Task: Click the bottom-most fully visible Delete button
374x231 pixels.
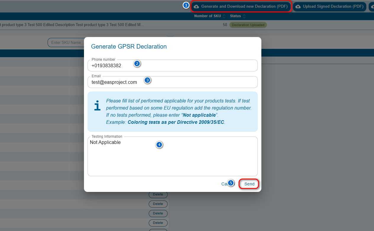Action: (158, 223)
